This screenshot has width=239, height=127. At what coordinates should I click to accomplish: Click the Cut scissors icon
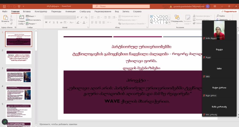click(x=11, y=16)
